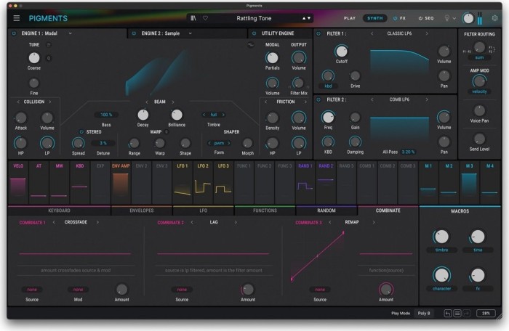Open the edit history list icon
The image size is (509, 331).
coord(457,313)
